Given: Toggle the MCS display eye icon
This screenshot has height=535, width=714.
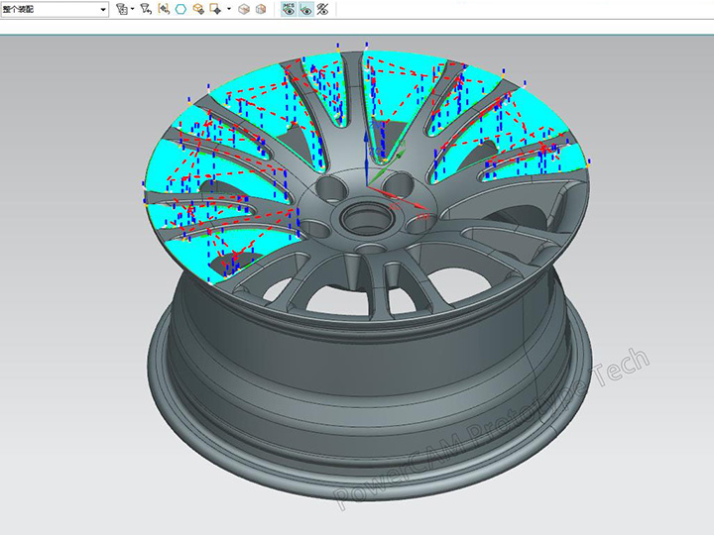Looking at the screenshot, I should [289, 9].
